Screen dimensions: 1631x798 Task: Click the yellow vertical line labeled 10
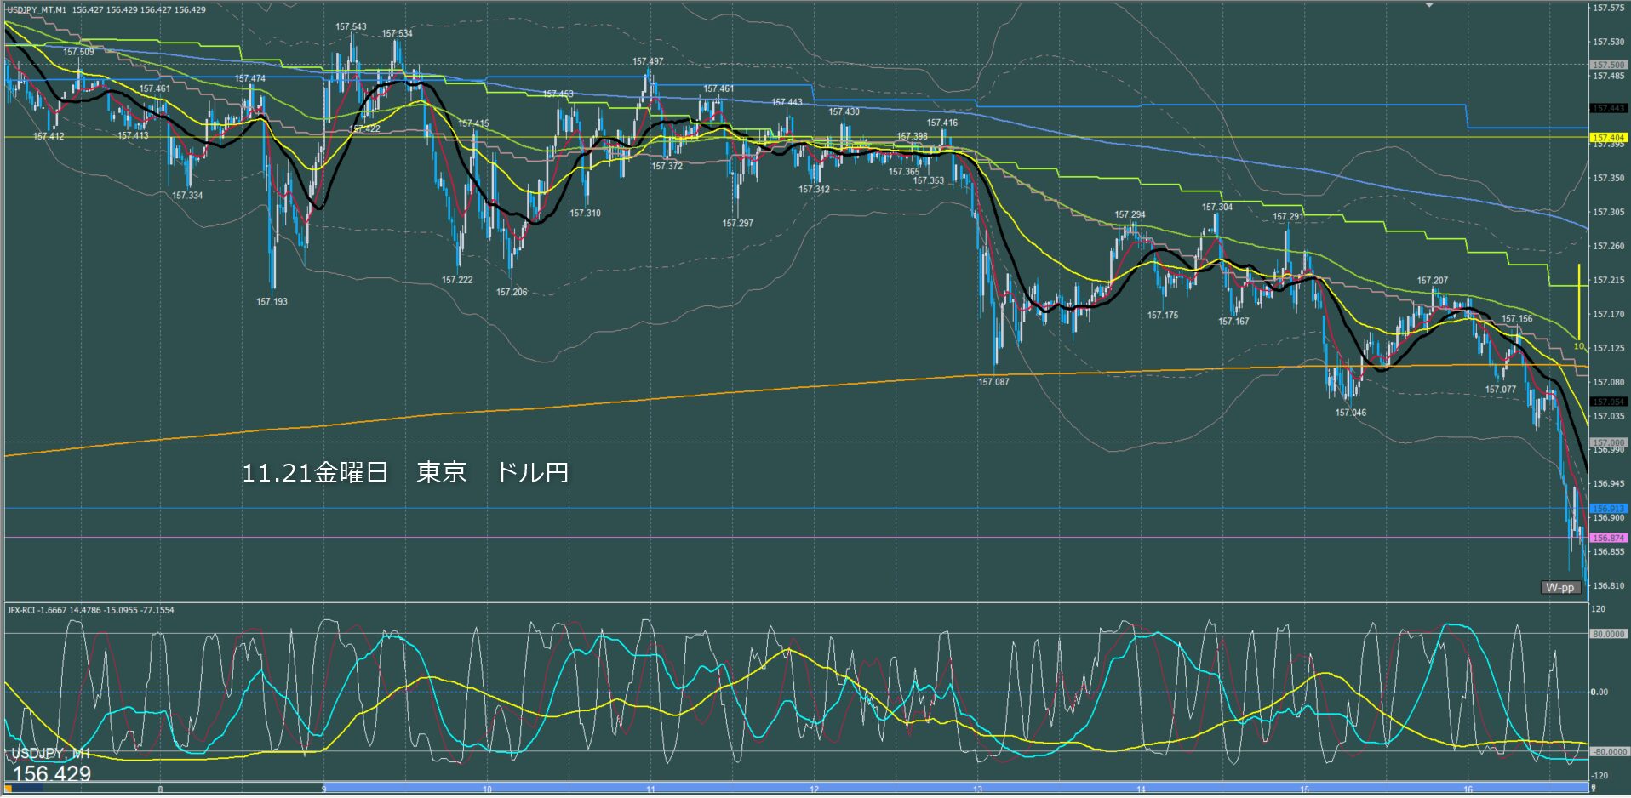(x=1578, y=302)
